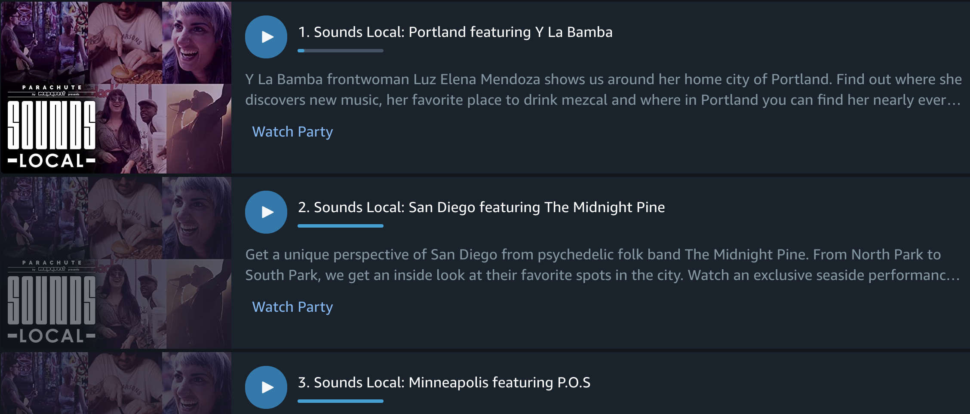Click the Y La Bamba frontwoman description text
This screenshot has height=414, width=970.
(x=603, y=89)
